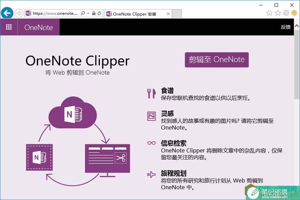The width and height of the screenshot is (300, 200).
Task: Click the vertical scrollbar thumb
Action: 297,64
